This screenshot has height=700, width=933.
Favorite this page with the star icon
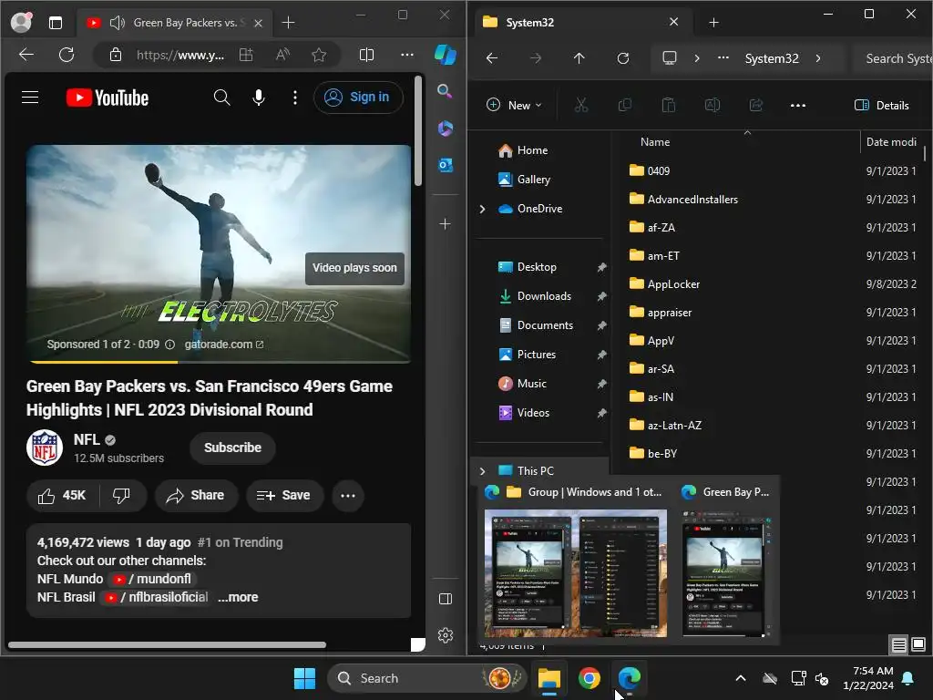pos(319,55)
